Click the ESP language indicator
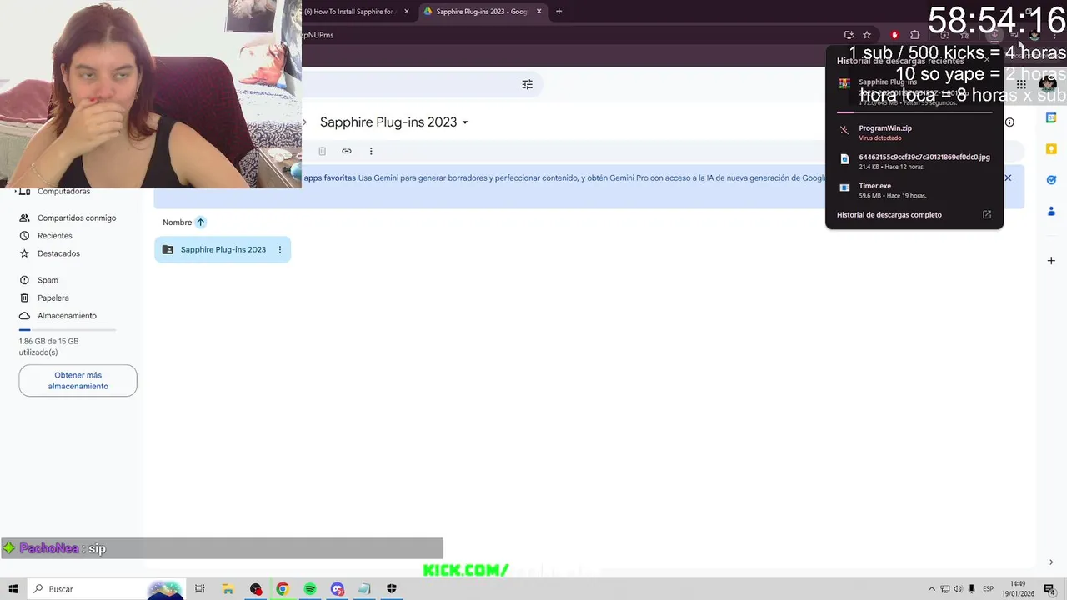This screenshot has height=600, width=1067. (x=989, y=589)
